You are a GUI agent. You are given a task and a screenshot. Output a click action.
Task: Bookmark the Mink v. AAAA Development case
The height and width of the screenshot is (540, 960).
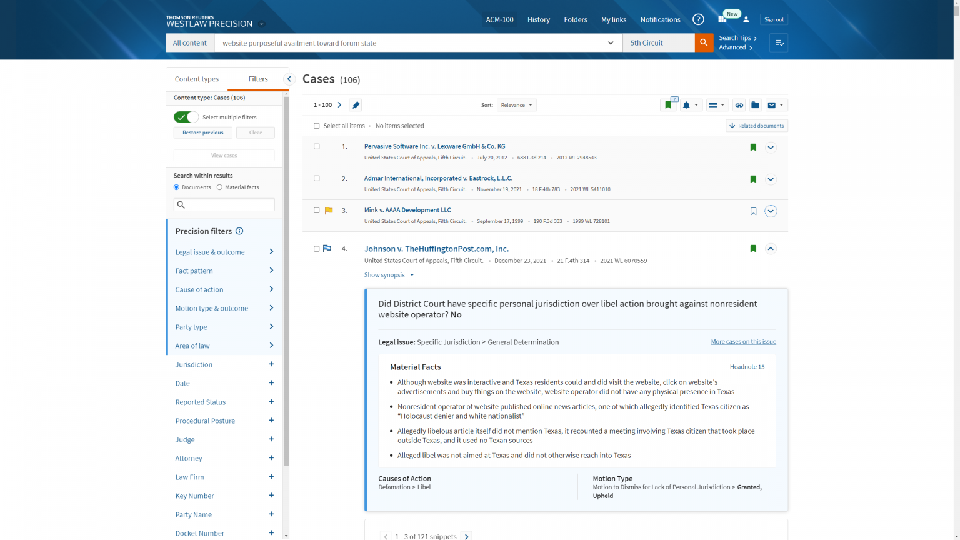[753, 211]
